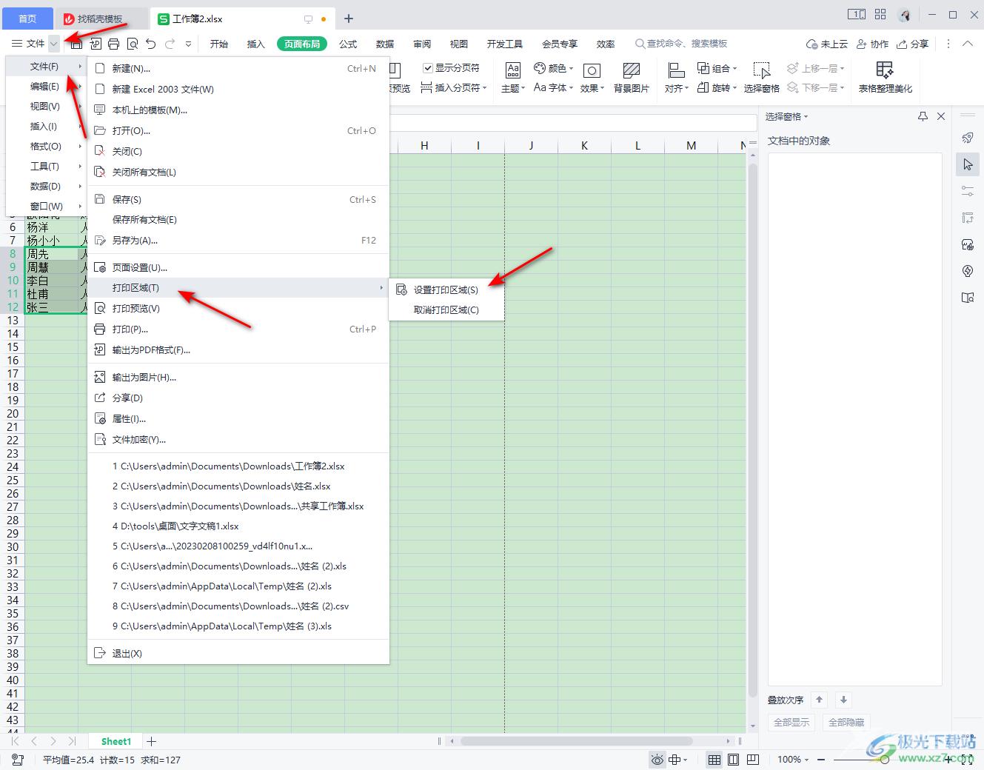
Task: Click the settings sliders icon in right sidebar
Action: [968, 191]
